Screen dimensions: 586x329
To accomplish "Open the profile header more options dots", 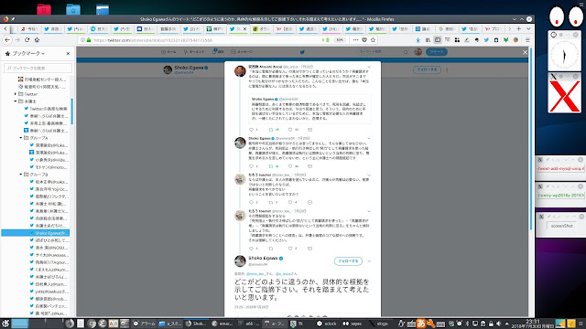I will click(x=447, y=69).
